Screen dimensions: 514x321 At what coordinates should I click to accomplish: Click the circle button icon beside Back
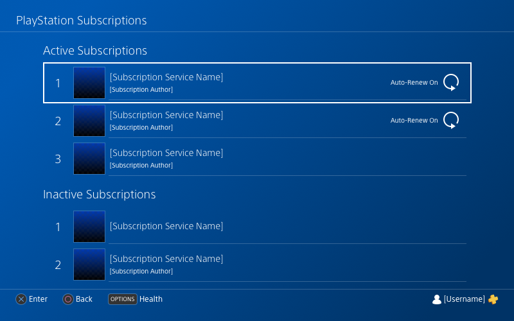[x=68, y=299]
